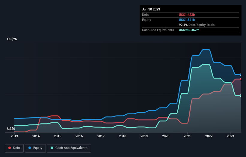Click the 2020 axis label
The width and height of the screenshot is (246, 157).
tap(166, 136)
